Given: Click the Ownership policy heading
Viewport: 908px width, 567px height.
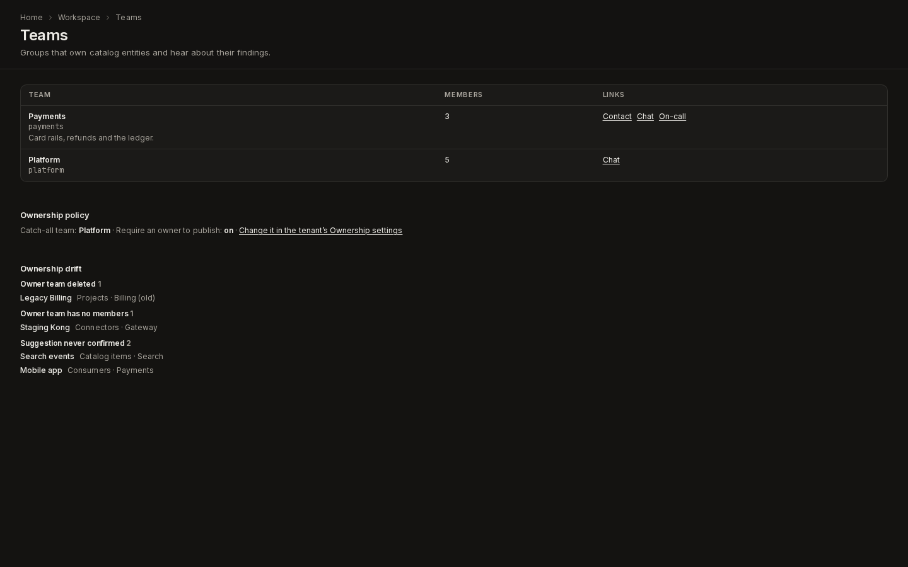Looking at the screenshot, I should [x=55, y=215].
